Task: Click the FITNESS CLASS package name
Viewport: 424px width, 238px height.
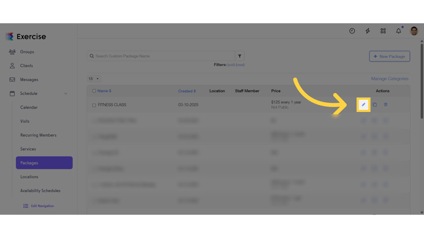Action: pos(112,105)
